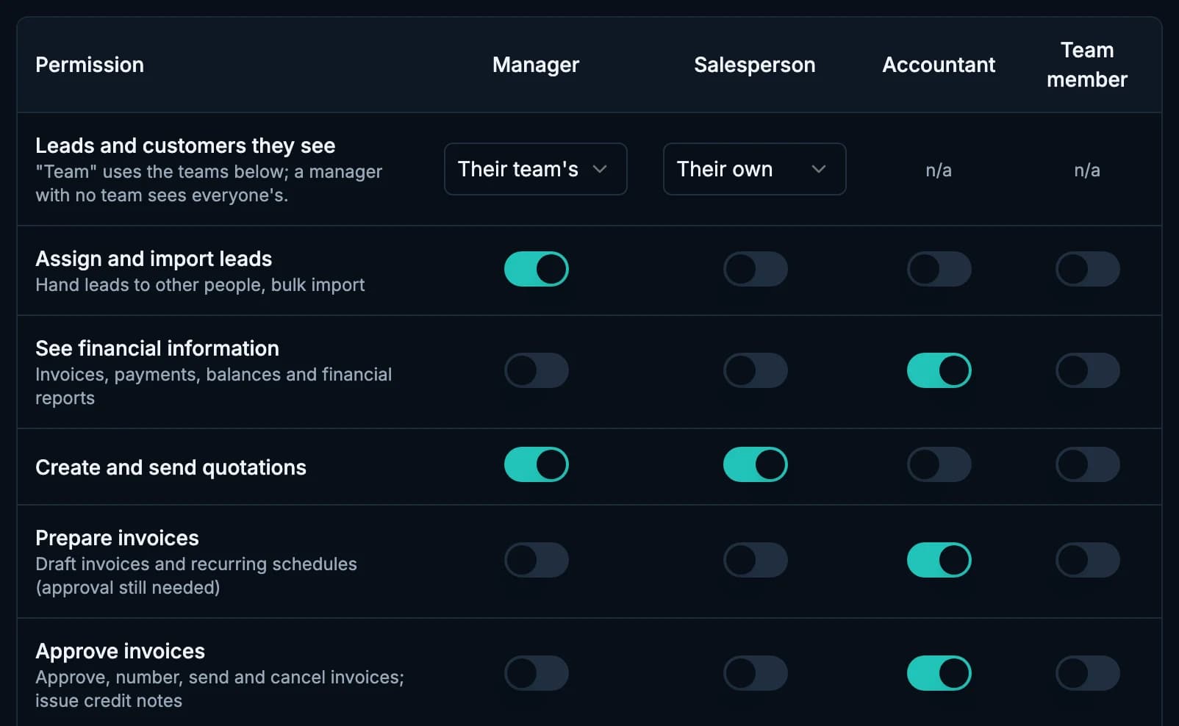1179x726 pixels.
Task: Enable See financial information for Manager
Action: pos(536,370)
